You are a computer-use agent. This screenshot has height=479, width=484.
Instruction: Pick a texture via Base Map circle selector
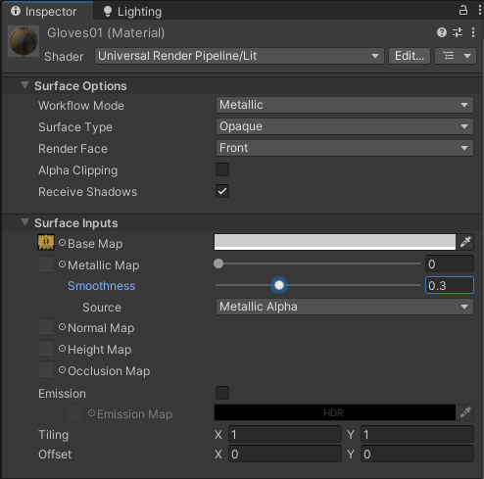pos(62,243)
